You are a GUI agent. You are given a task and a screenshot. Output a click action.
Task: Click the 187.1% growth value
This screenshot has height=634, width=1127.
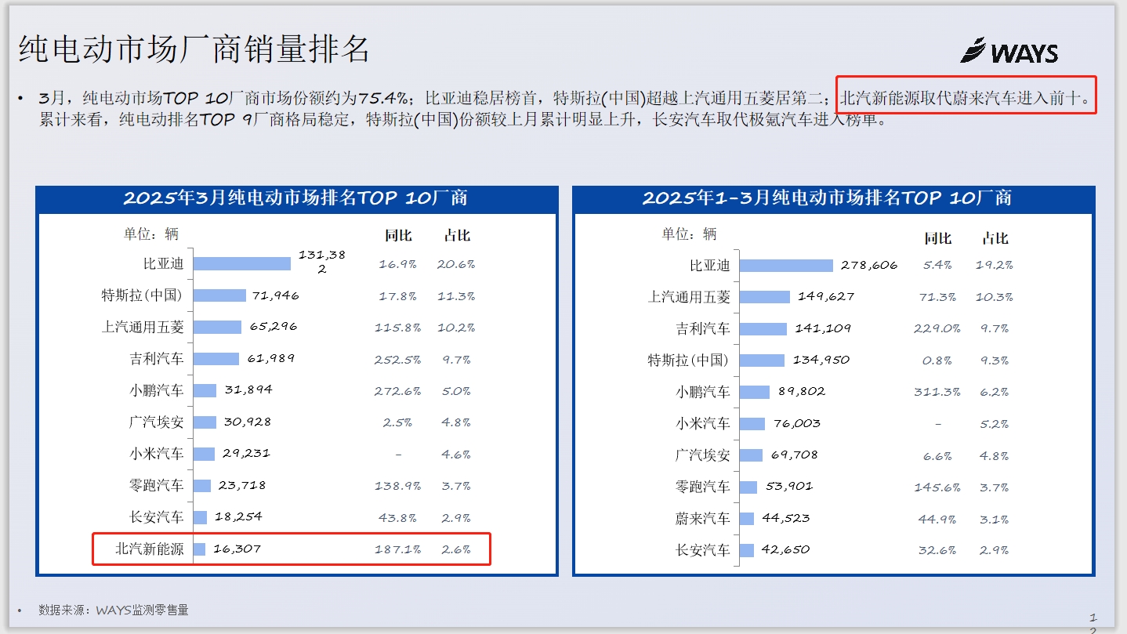pos(397,549)
